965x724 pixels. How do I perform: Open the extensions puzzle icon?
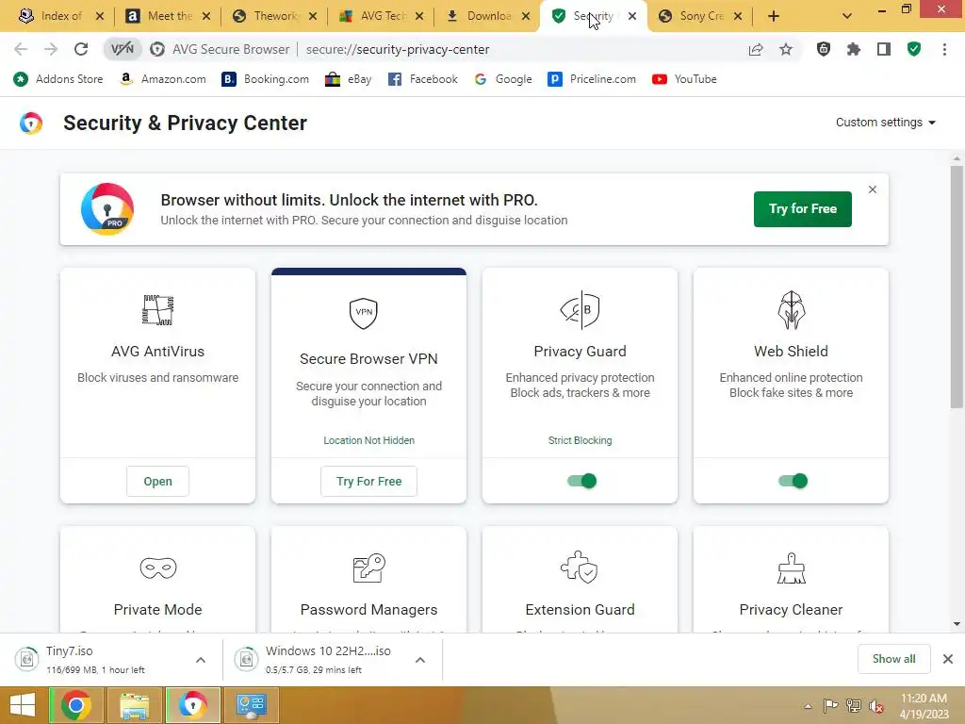tap(854, 49)
